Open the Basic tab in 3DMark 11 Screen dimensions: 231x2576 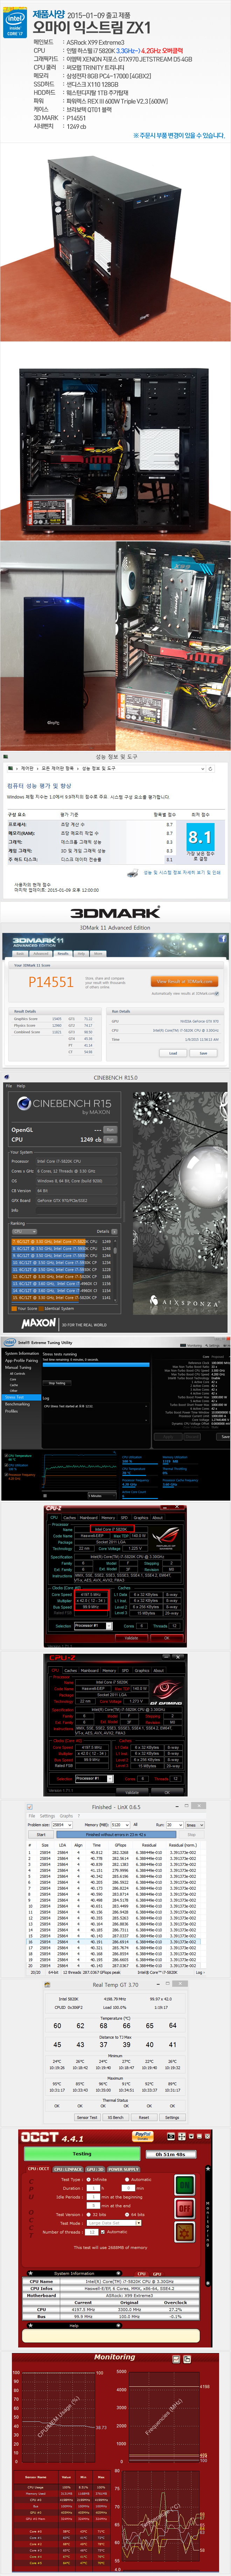pyautogui.click(x=20, y=954)
